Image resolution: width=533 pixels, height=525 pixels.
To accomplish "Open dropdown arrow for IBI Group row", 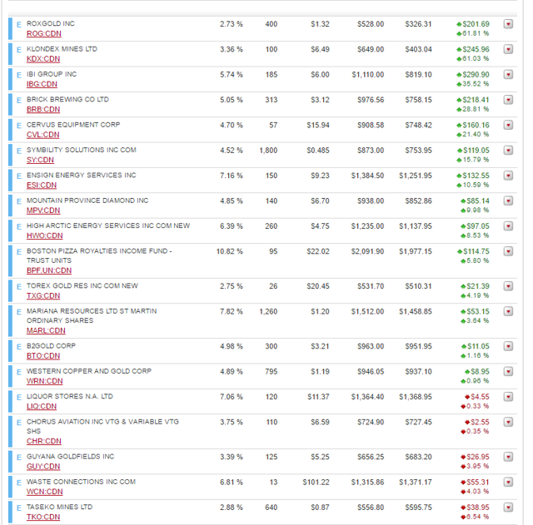I will pos(508,74).
